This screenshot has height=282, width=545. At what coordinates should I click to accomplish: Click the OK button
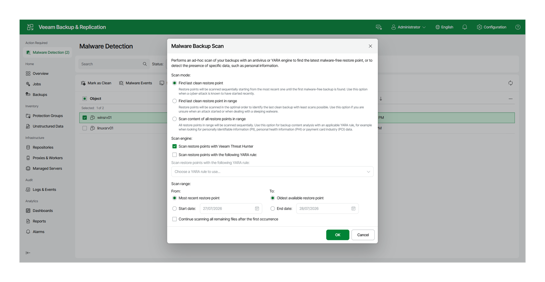pos(338,235)
